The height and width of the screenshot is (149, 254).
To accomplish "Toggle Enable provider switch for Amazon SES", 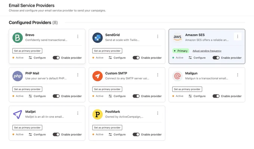I will point(216,58).
